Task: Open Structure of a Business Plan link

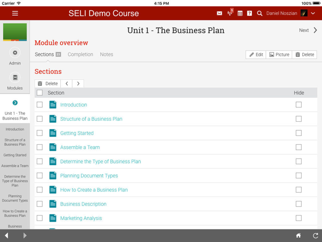Action: point(91,119)
